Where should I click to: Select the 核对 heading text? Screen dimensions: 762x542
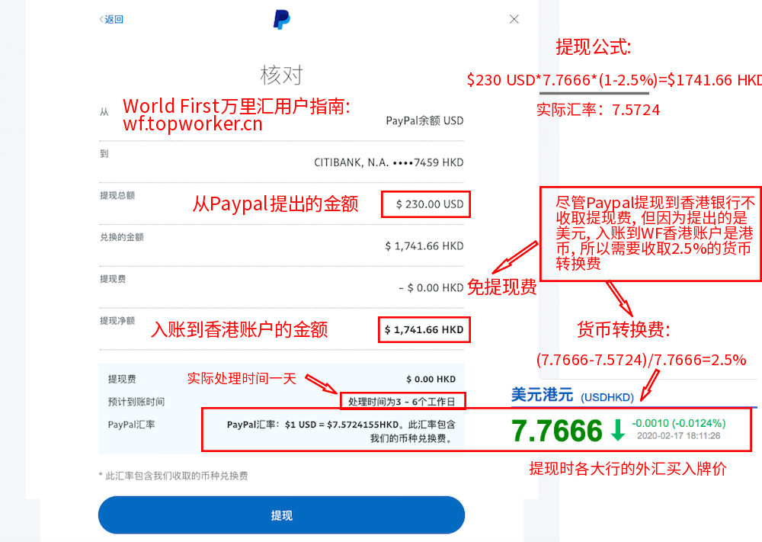(281, 75)
